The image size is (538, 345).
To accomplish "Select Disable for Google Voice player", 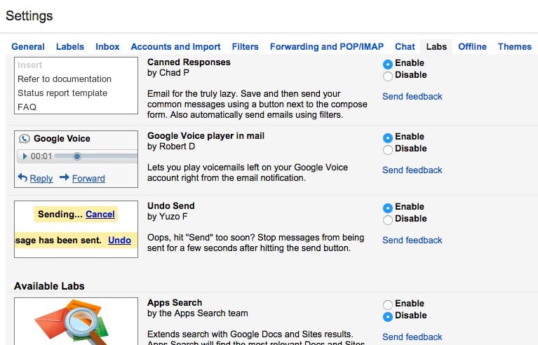I will (388, 150).
